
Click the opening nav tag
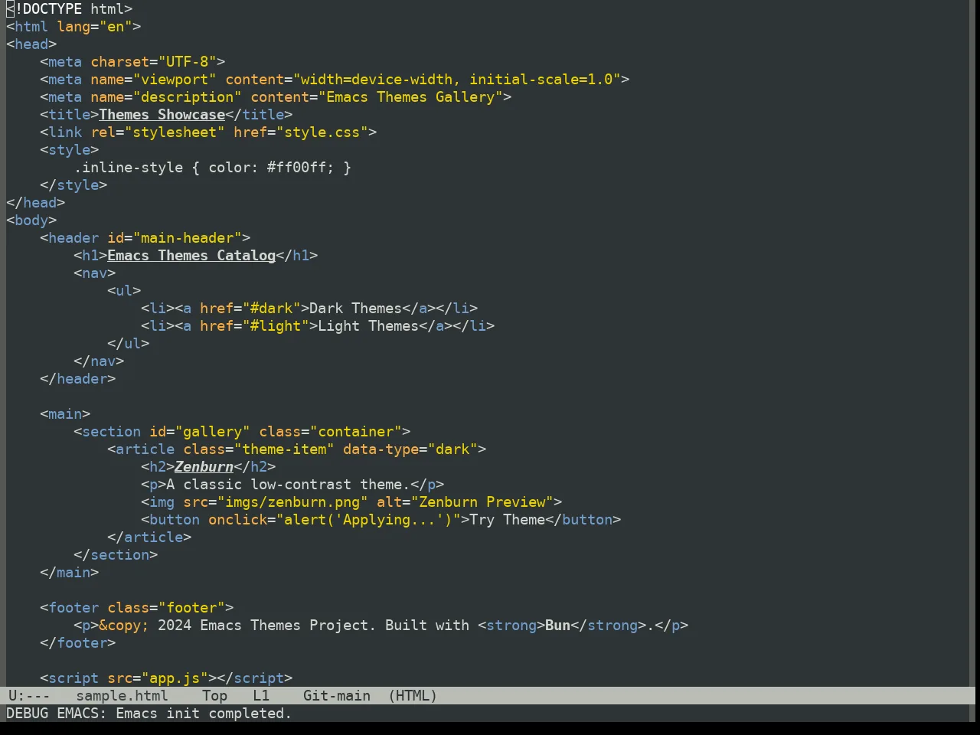[x=95, y=273]
